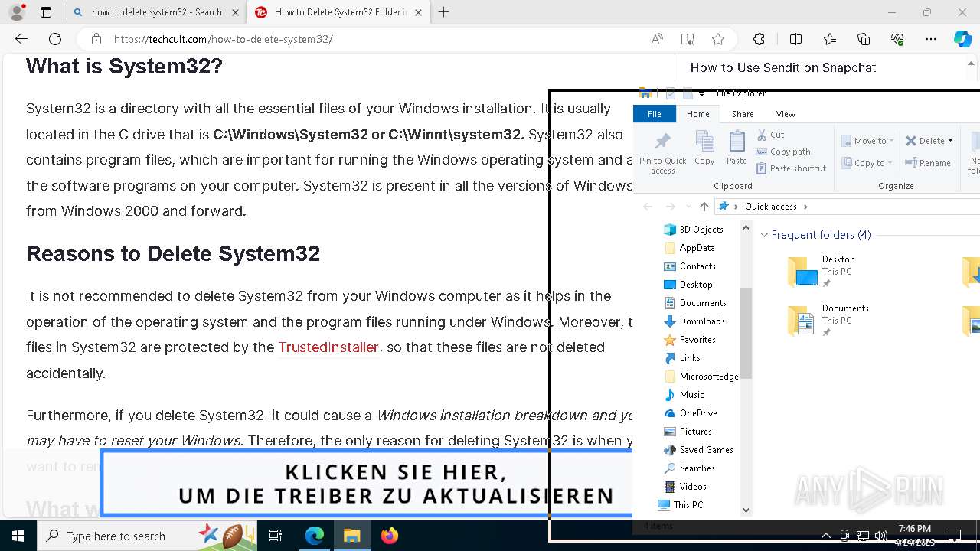
Task: Open the Edge profile icon
Action: [x=17, y=12]
